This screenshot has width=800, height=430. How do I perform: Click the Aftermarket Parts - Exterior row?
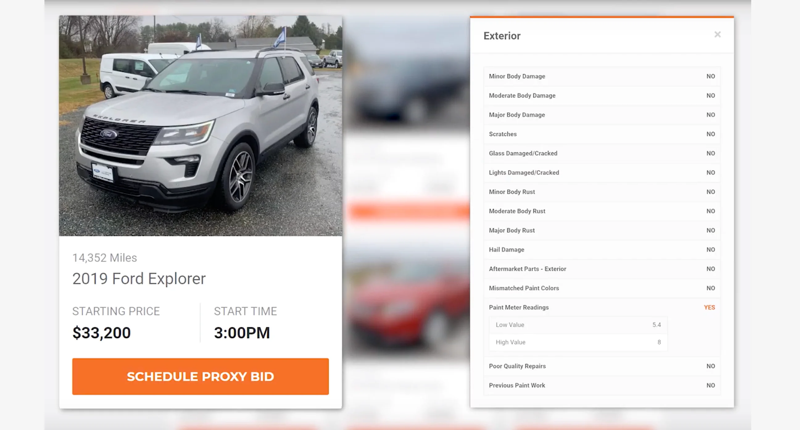[x=602, y=269]
